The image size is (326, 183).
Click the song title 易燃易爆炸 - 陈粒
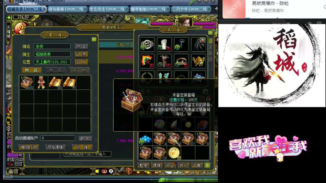tap(270, 4)
